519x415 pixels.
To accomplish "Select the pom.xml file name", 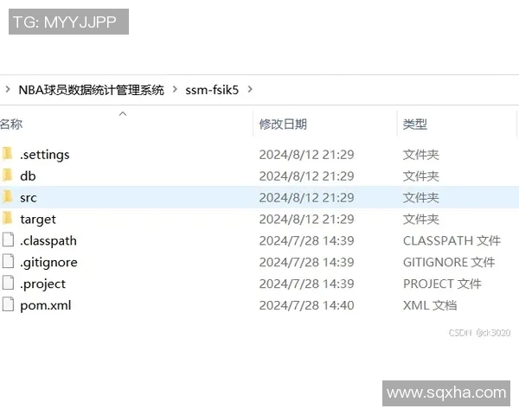I will pyautogui.click(x=46, y=305).
